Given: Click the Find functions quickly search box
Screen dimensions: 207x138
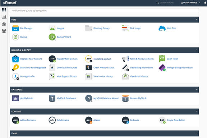Looking at the screenshot, I should click(104, 10).
